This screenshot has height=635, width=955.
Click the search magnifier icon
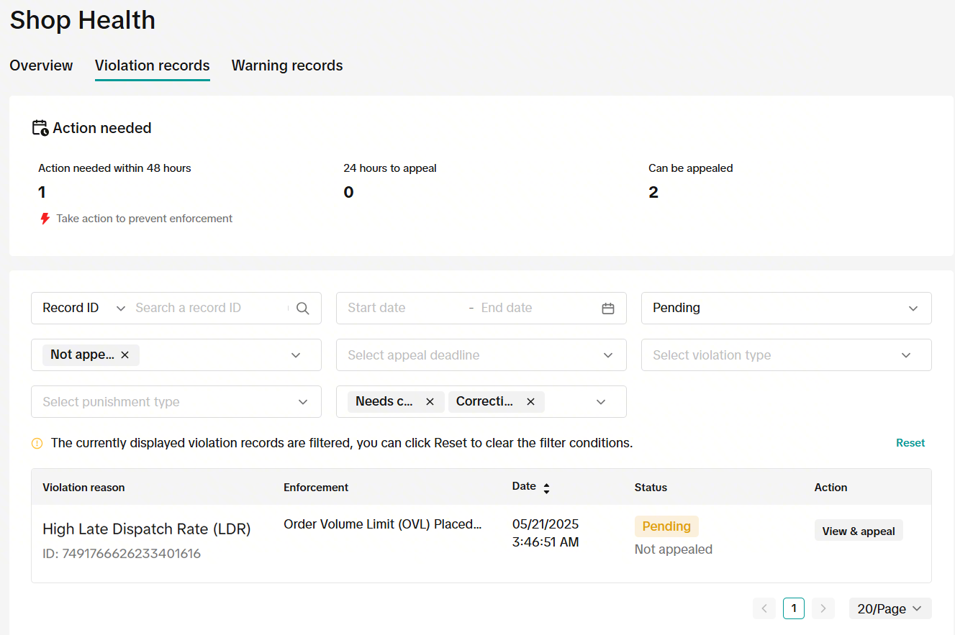(303, 309)
